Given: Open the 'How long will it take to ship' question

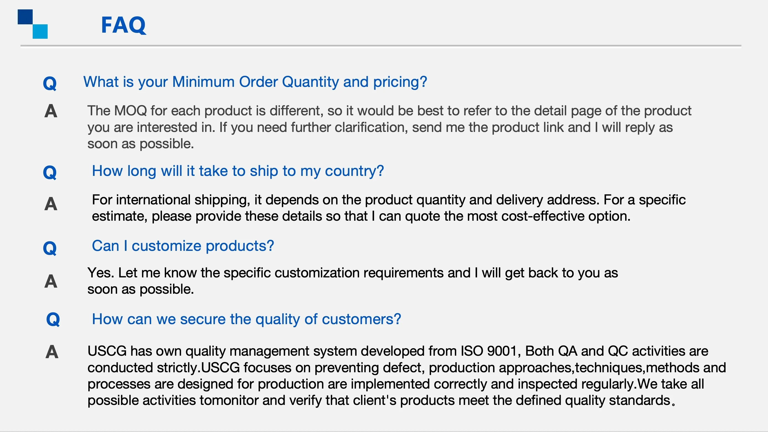Looking at the screenshot, I should click(238, 171).
